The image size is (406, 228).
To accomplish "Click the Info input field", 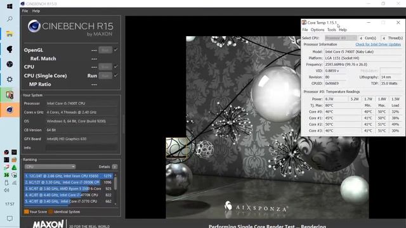I will (81, 148).
